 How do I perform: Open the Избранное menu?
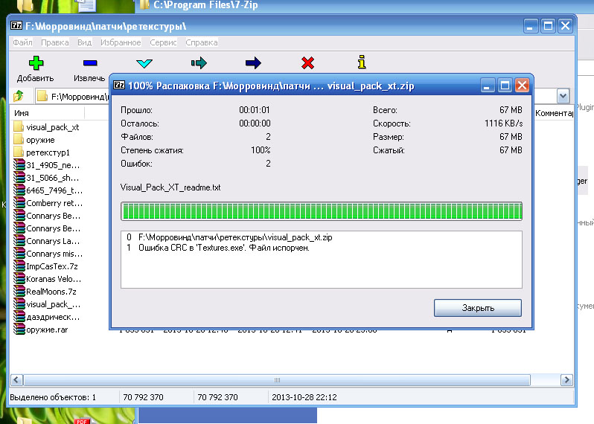pos(121,42)
